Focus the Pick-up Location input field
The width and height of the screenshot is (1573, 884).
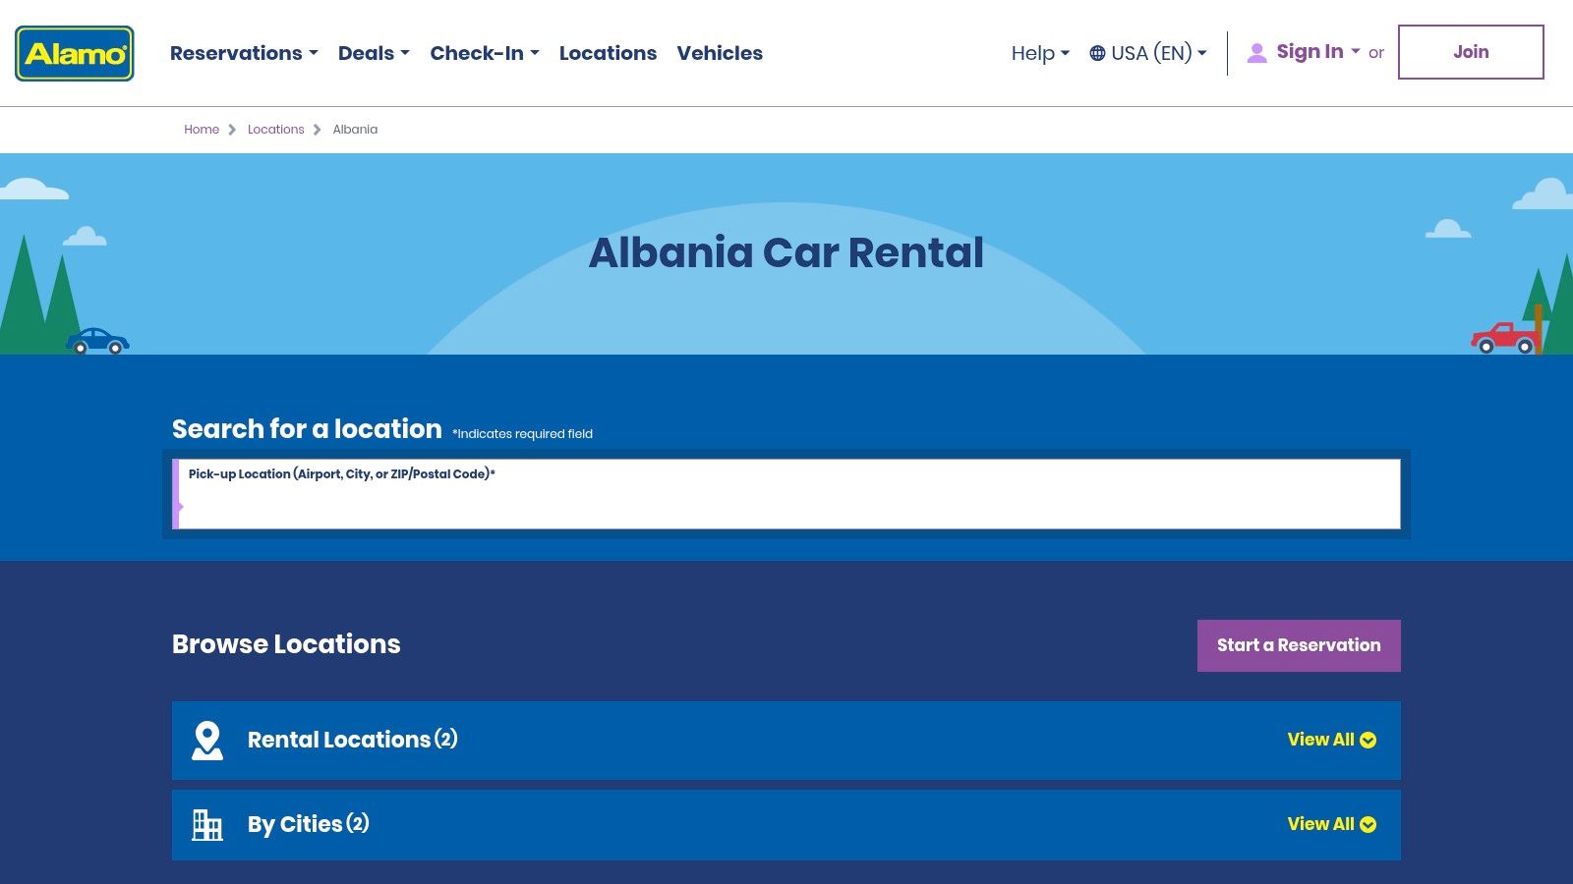pos(786,494)
